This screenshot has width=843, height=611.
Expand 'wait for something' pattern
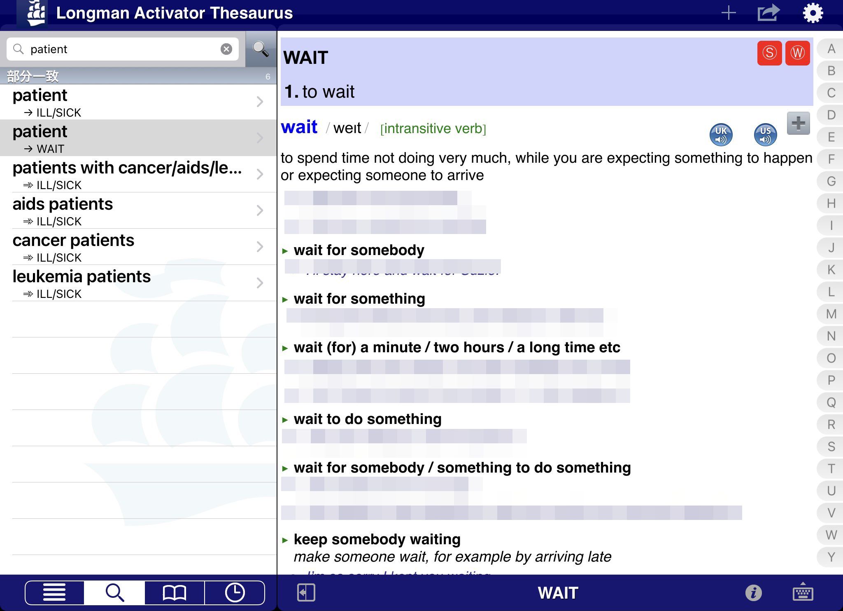pos(359,299)
